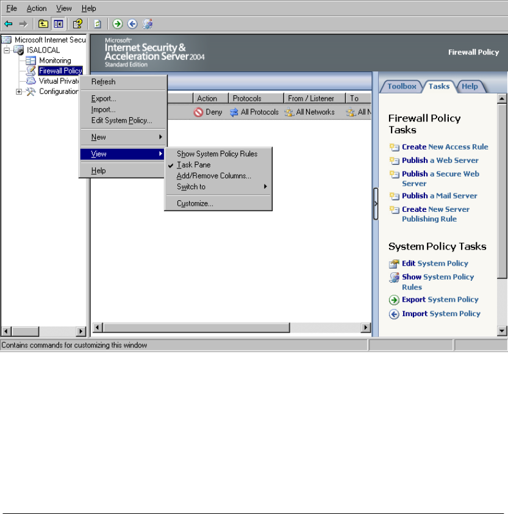Expand the Configuration tree node
This screenshot has width=508, height=514.
pos(19,92)
